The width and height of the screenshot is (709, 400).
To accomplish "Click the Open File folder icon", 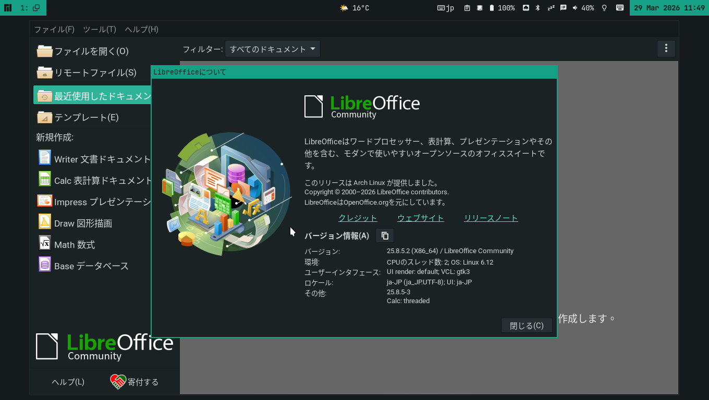I will 45,51.
